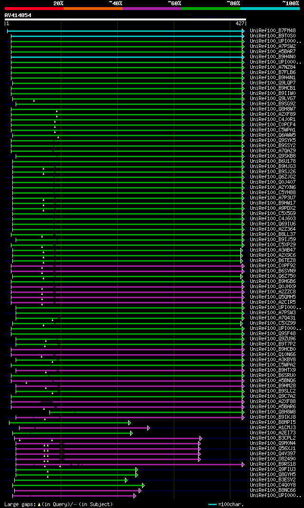Select the UniRef100_Q6AWW5 label
The image size is (304, 508).
point(273,135)
